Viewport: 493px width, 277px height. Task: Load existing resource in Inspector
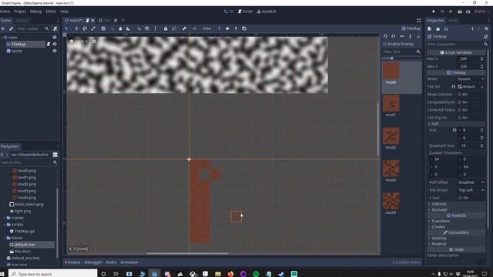point(438,28)
